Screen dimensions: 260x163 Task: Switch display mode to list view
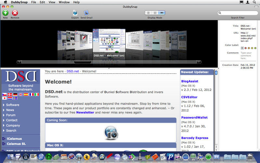coord(148,13)
